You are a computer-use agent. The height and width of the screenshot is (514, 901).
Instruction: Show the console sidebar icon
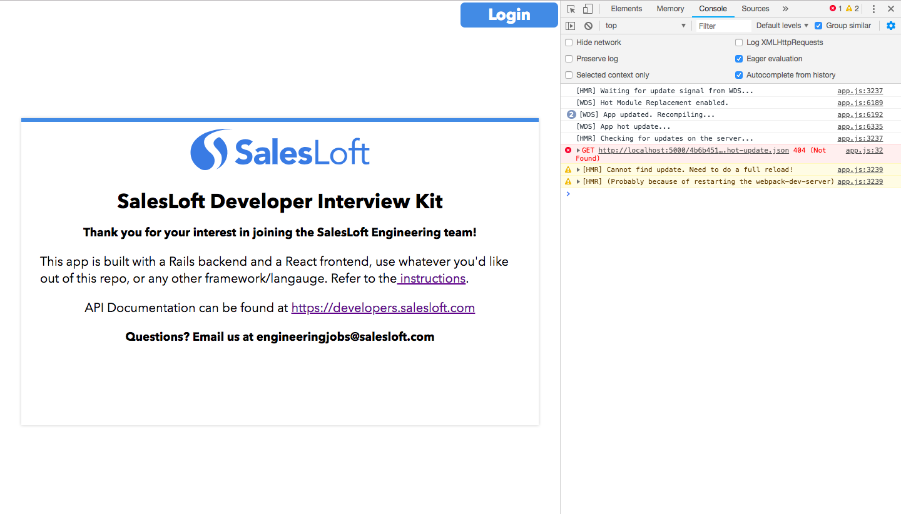pos(570,26)
